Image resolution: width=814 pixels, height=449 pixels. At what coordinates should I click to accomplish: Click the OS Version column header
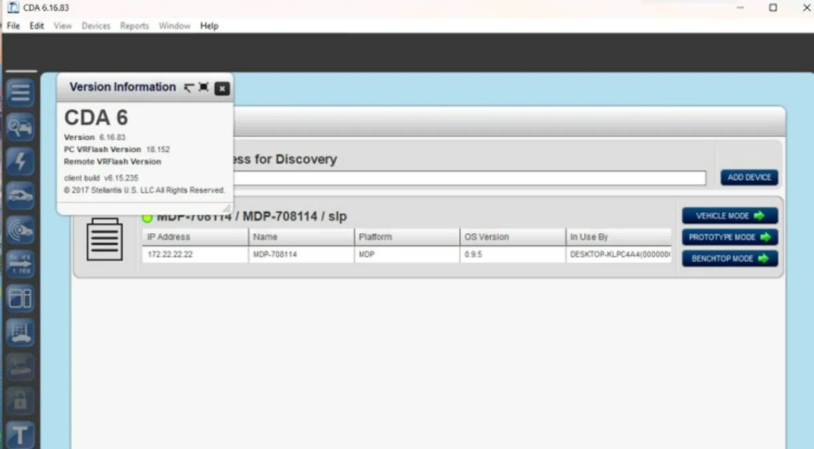click(513, 237)
